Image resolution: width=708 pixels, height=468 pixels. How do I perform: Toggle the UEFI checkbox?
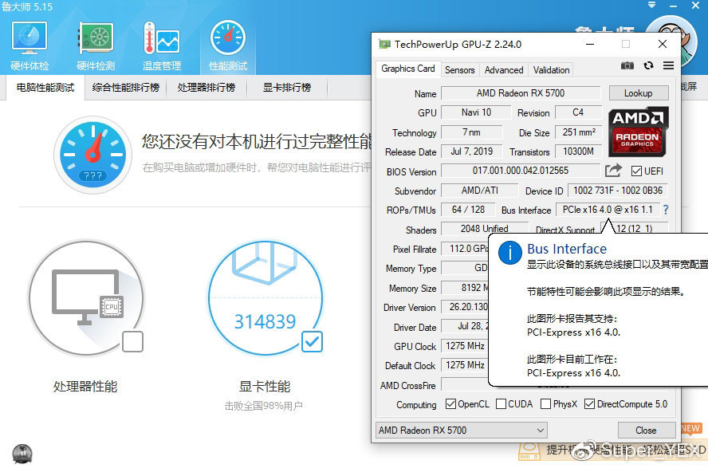coord(637,171)
